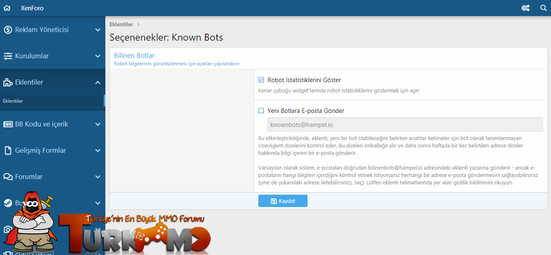551x255 pixels.
Task: Click the Reklam Yöneticisi dollar icon
Action: [x=8, y=30]
